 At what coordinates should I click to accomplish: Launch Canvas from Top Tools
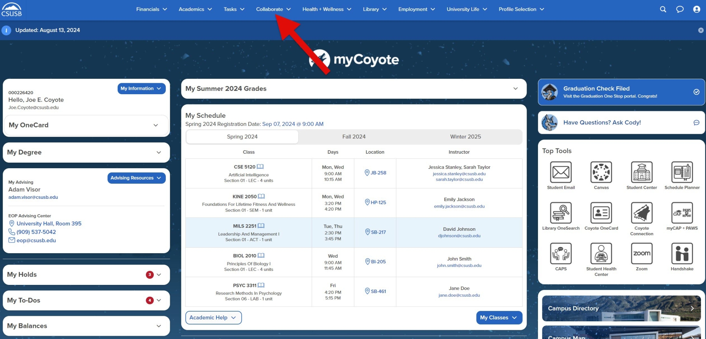coord(601,172)
